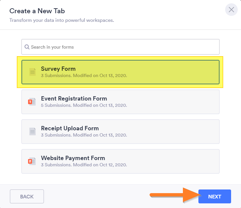The height and width of the screenshot is (208, 241).
Task: Click the Receipt Upload Form document icon
Action: click(32, 132)
